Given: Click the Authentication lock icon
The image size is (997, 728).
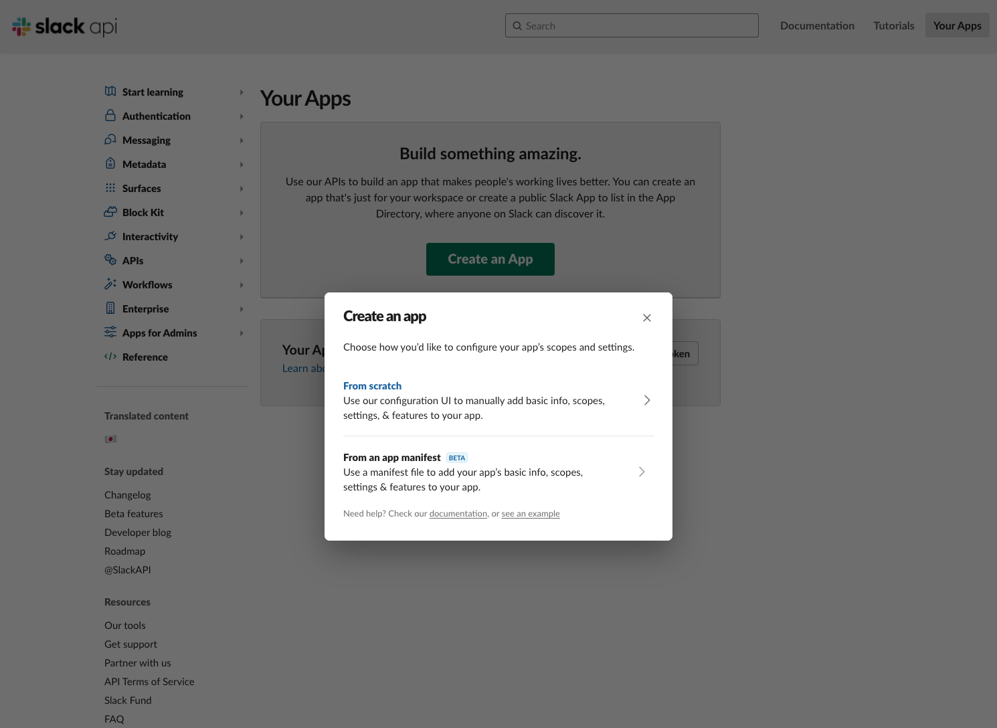Looking at the screenshot, I should 110,116.
